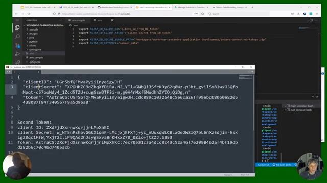This screenshot has width=327, height=183.
Task: Expand the .vscode folder
Action: pos(34,29)
